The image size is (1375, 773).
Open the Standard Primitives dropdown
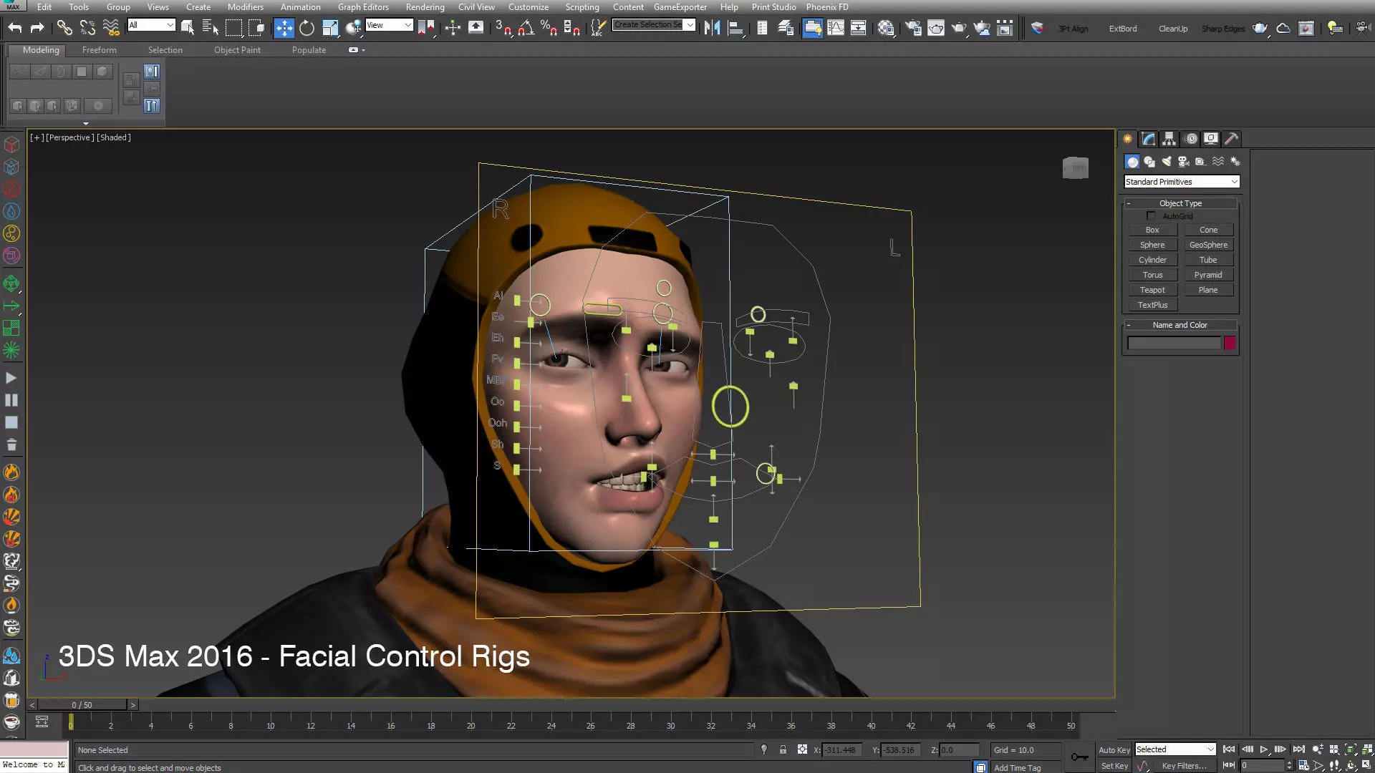[x=1181, y=182]
